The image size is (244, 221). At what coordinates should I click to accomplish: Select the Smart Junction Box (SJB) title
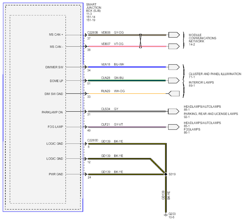[93, 8]
